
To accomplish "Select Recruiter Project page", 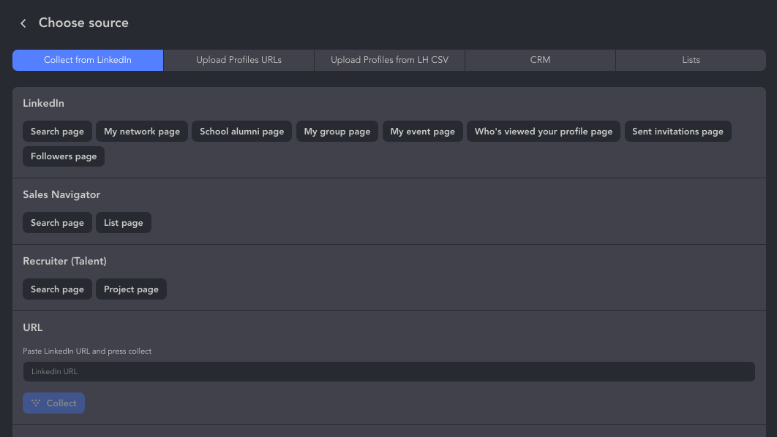I will click(x=131, y=289).
